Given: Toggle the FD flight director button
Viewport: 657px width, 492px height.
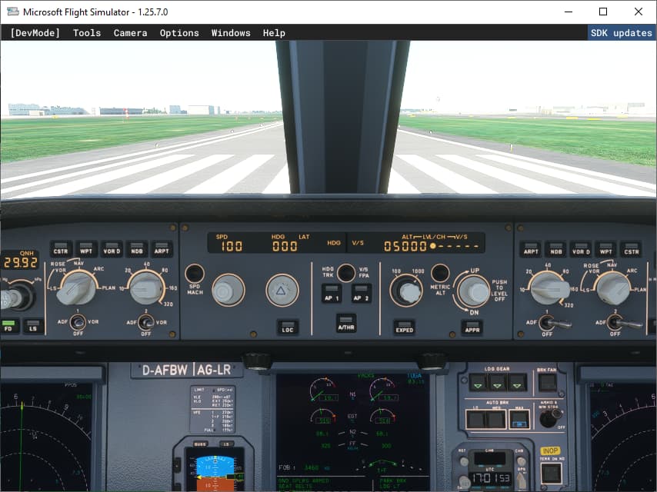Looking at the screenshot, I should click(x=8, y=326).
